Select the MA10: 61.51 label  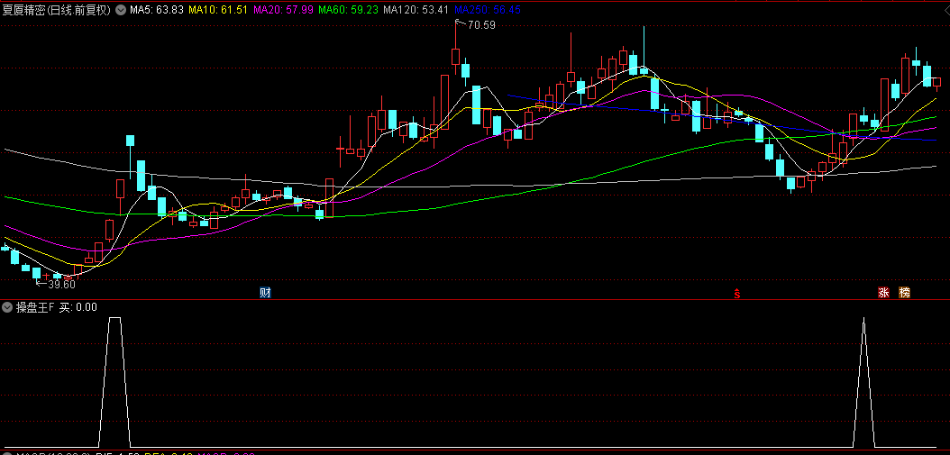tap(218, 10)
